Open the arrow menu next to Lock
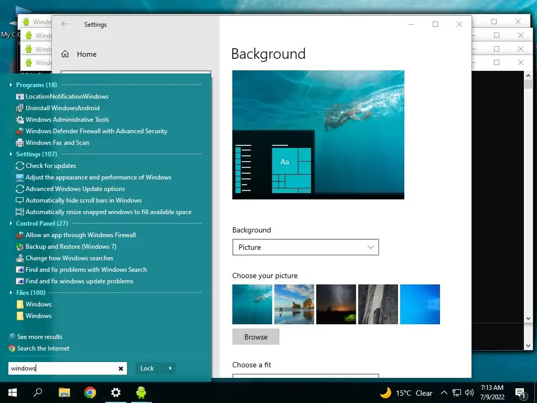This screenshot has height=403, width=537. [x=170, y=368]
